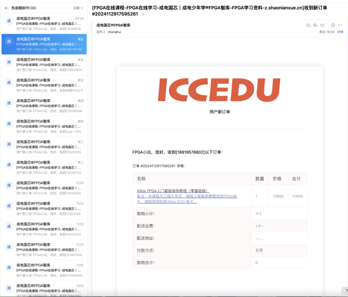Star the open email with the star icon
The image size is (348, 297).
[x=143, y=14]
